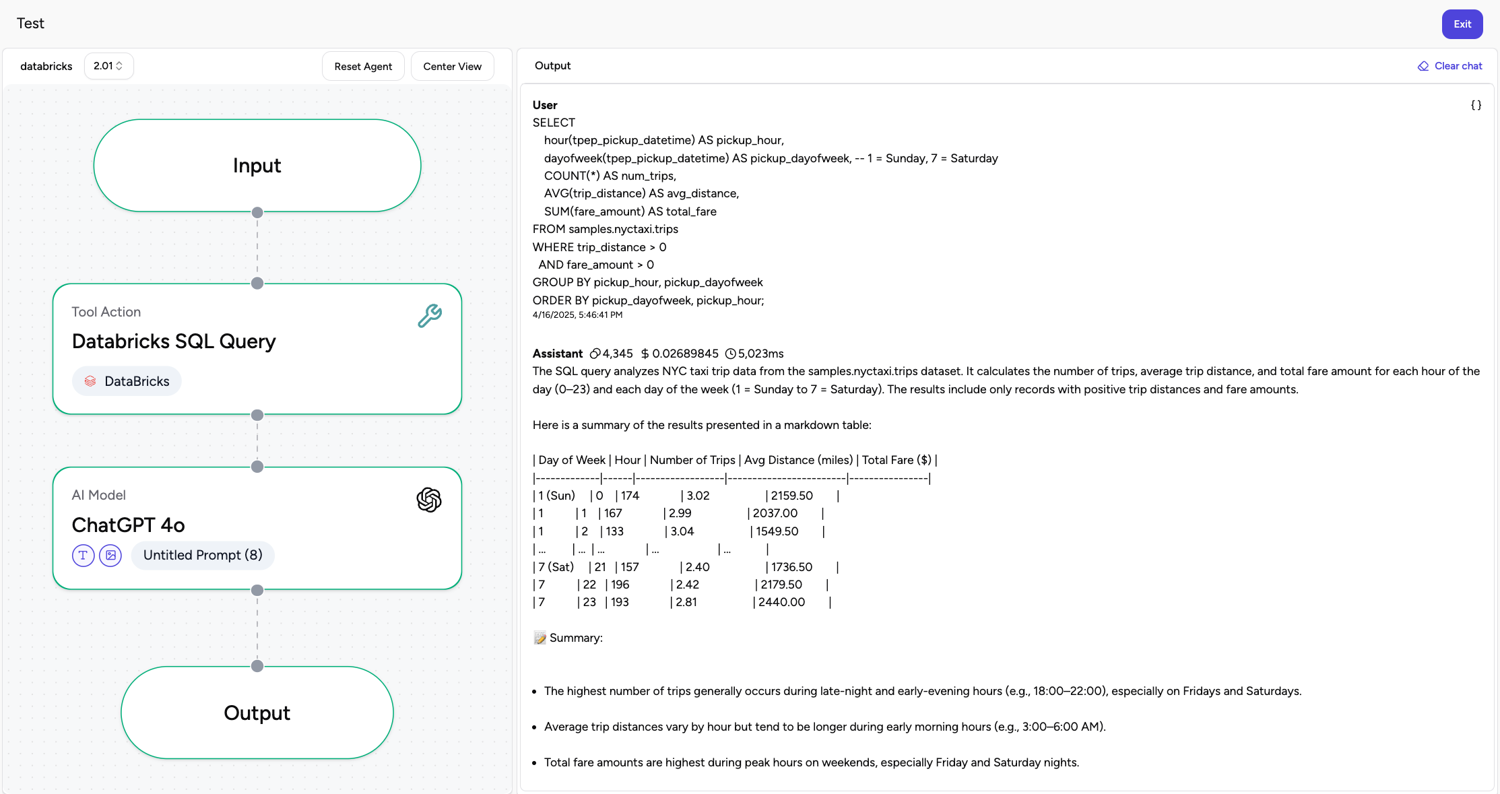Click the timestamp '4/16/2025, 5:46:41 PM'

577,315
